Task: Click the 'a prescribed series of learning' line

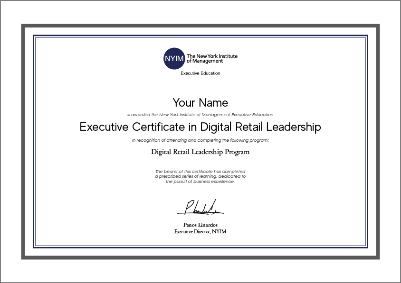Action: tap(200, 176)
